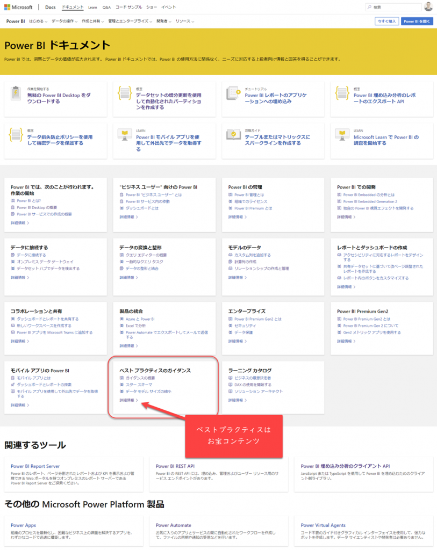Image resolution: width=437 pixels, height=550 pixels.
Task: Click the icon beside Power BI Embedded Generation 2
Action: pyautogui.click(x=339, y=201)
